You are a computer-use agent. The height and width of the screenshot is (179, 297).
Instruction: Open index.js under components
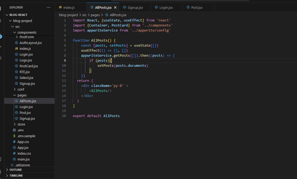pos(29,49)
